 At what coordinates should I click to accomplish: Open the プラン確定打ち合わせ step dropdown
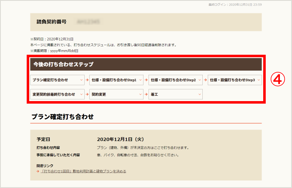tap(57, 80)
